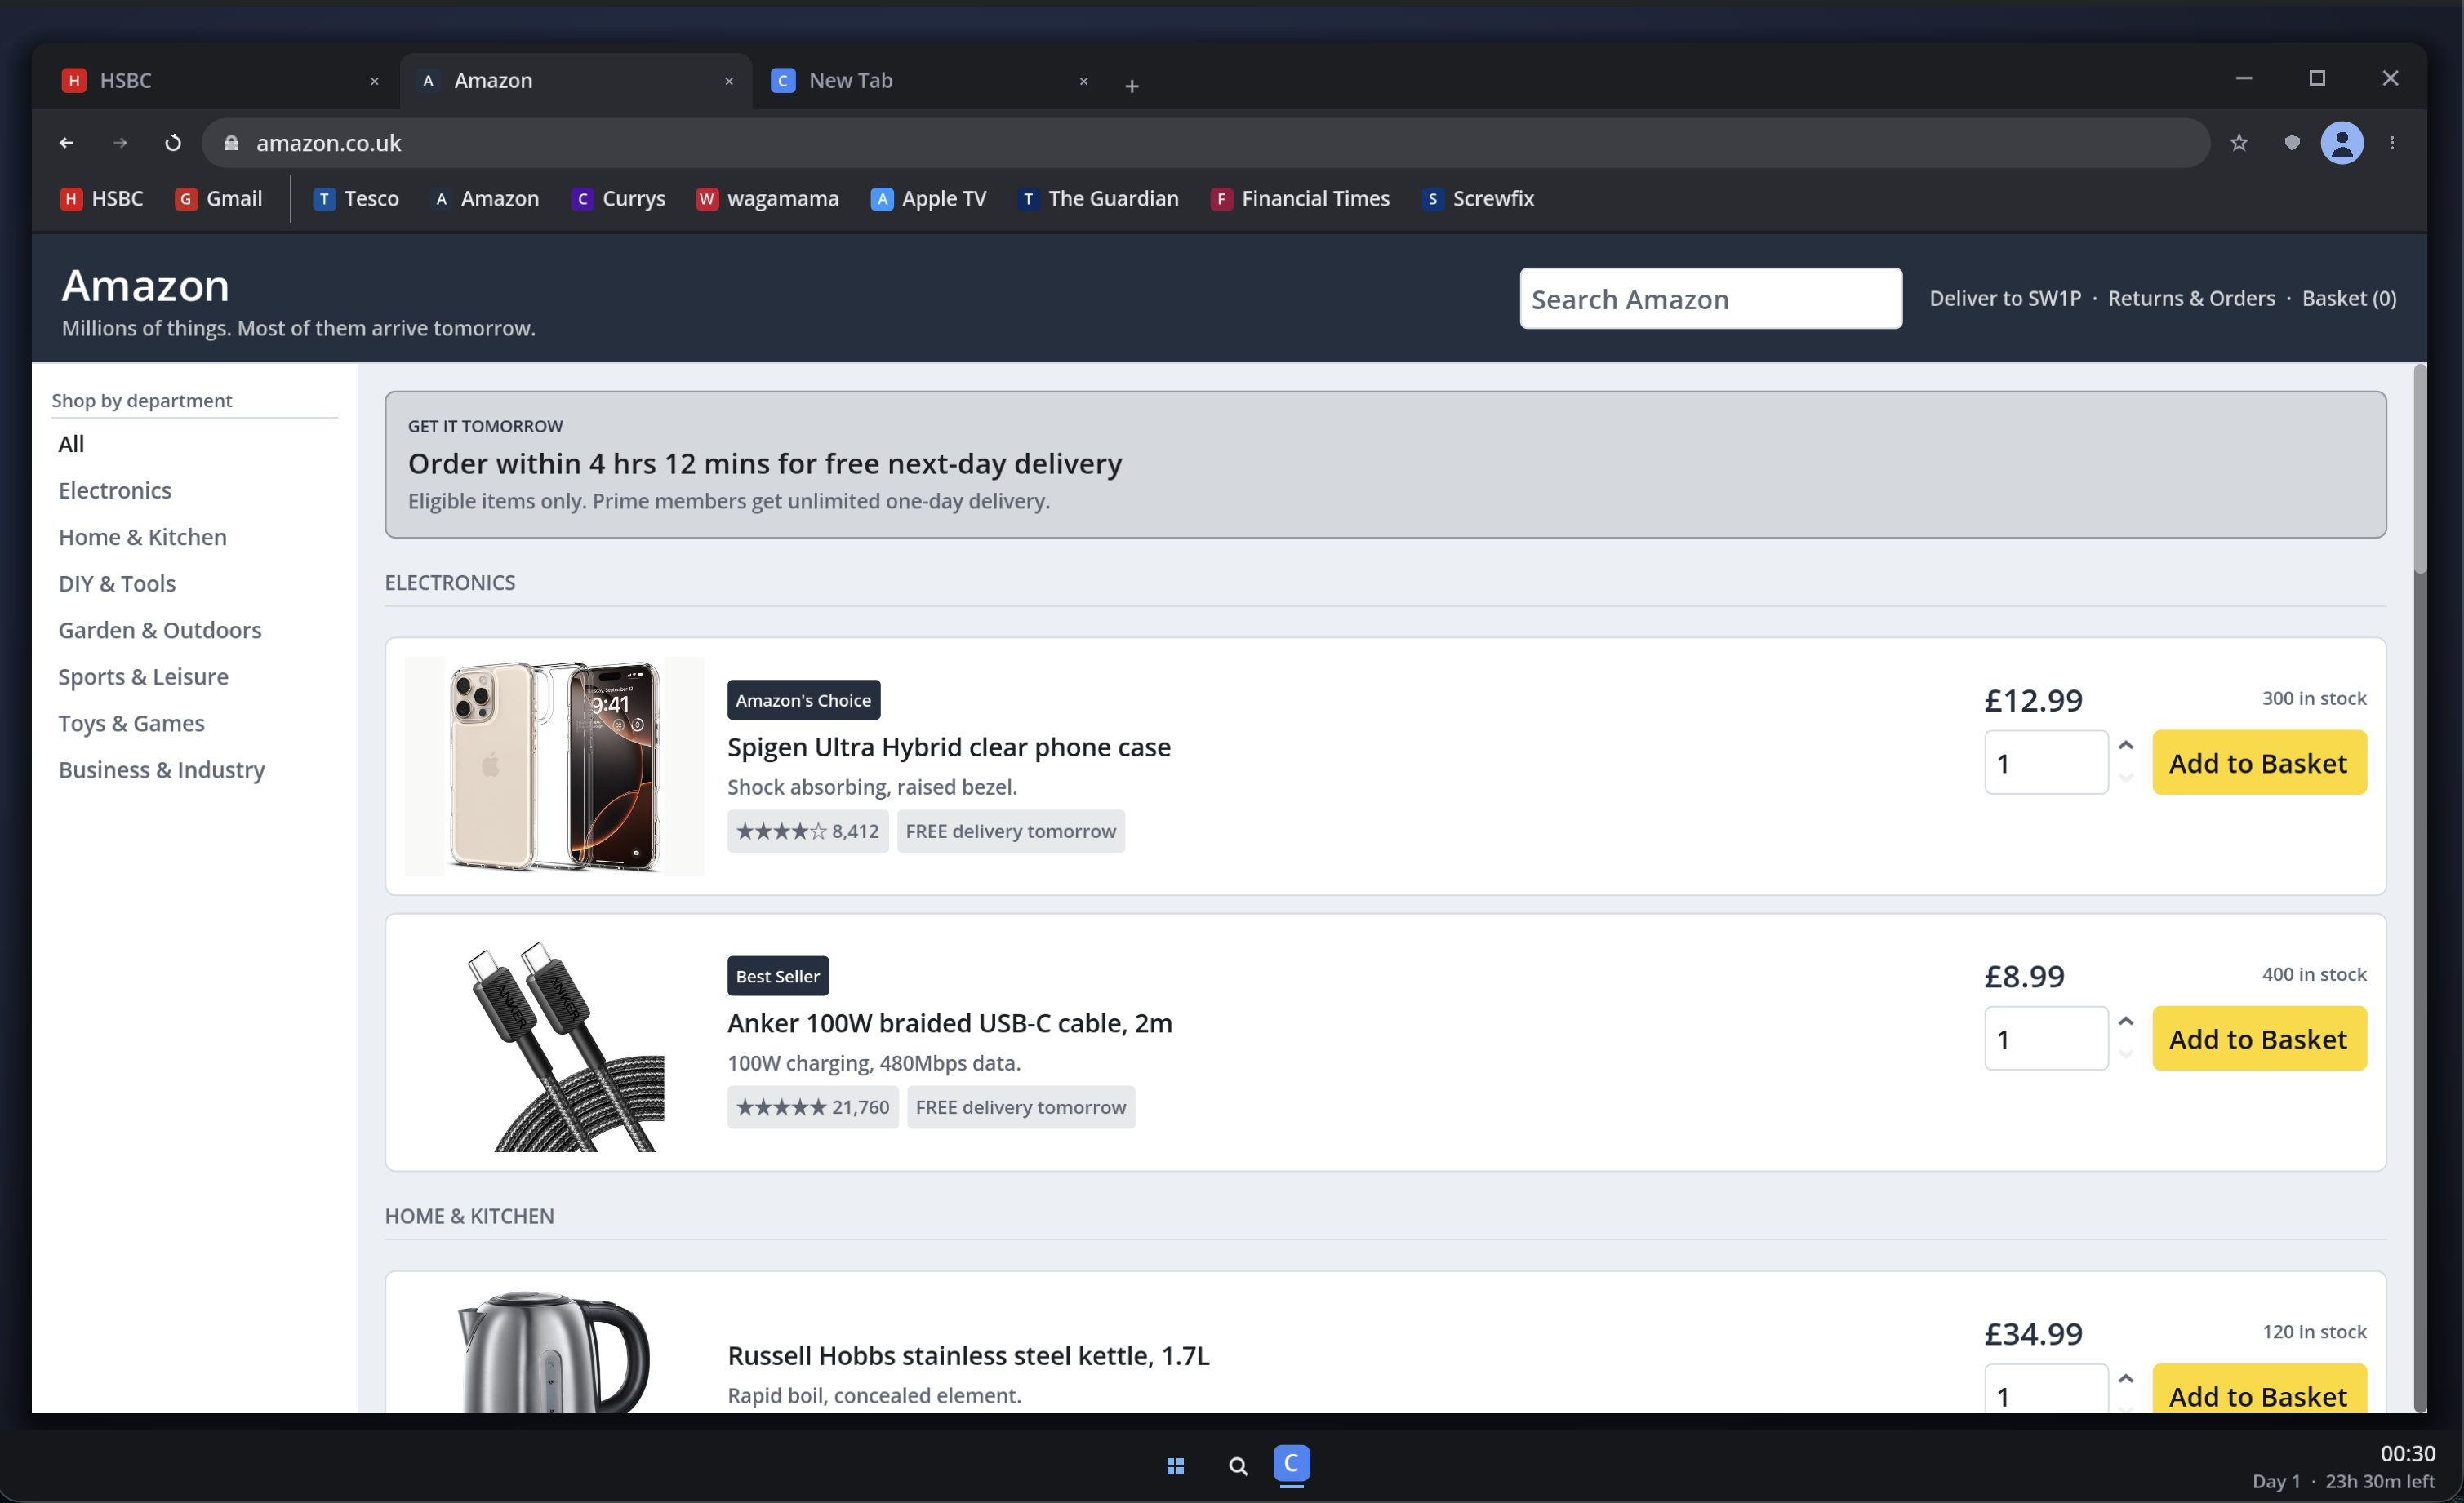Select the Sports & Leisure department
This screenshot has width=2464, height=1503.
pyautogui.click(x=143, y=676)
